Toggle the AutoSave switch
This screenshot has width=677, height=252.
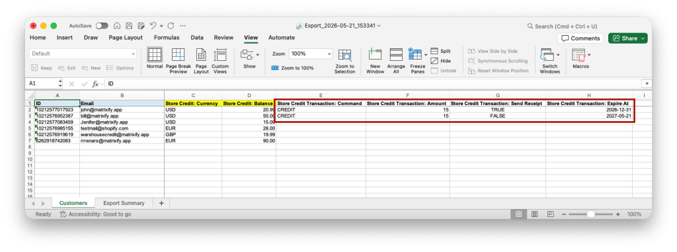102,26
